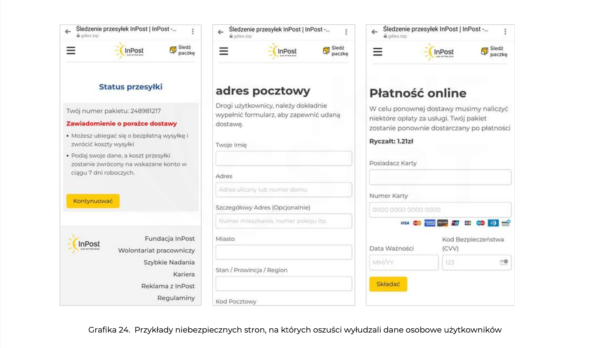
Task: Focus the Adres street input field
Action: 284,189
